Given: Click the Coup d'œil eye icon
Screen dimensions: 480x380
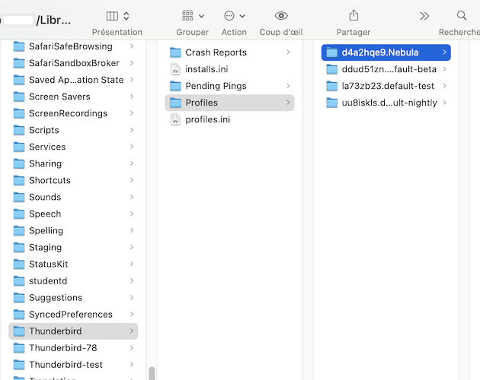Looking at the screenshot, I should click(x=281, y=15).
